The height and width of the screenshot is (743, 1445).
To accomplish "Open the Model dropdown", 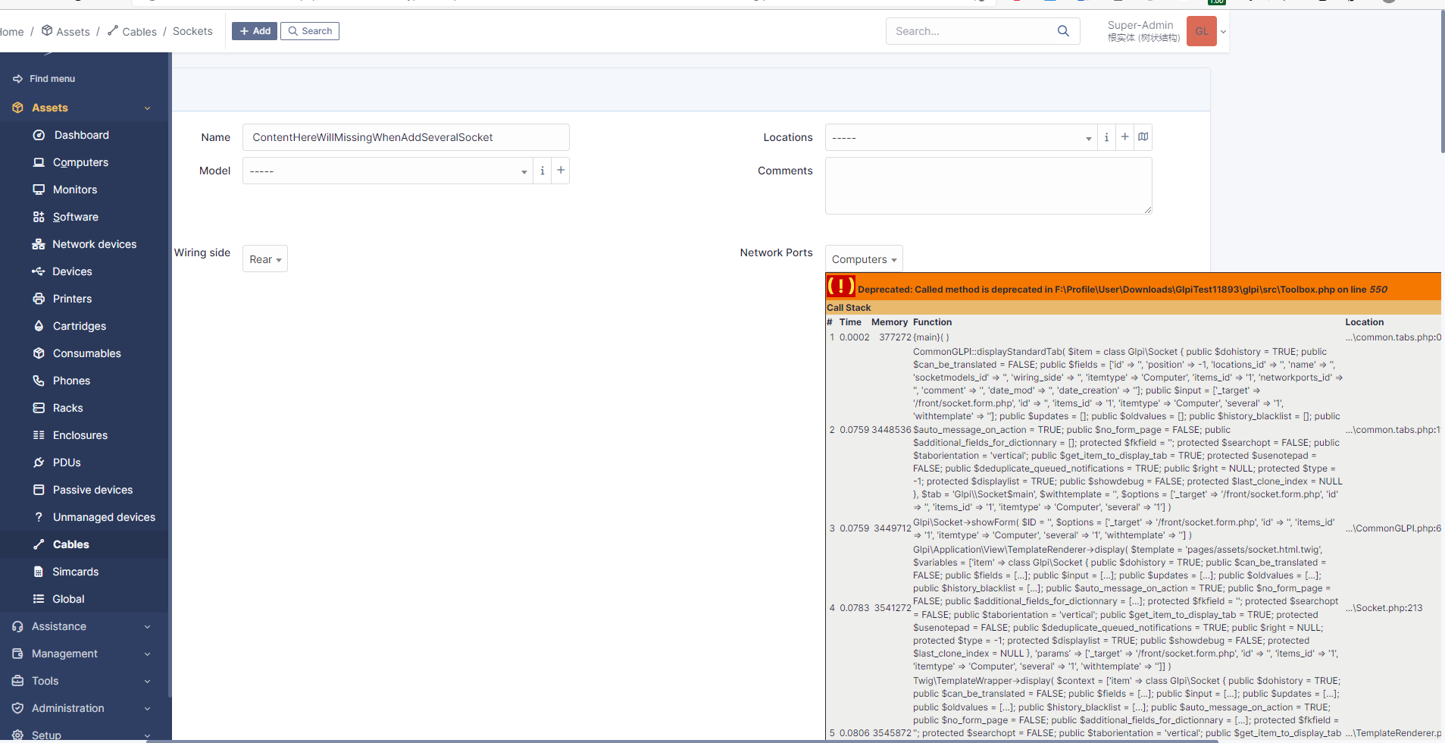I will 387,171.
